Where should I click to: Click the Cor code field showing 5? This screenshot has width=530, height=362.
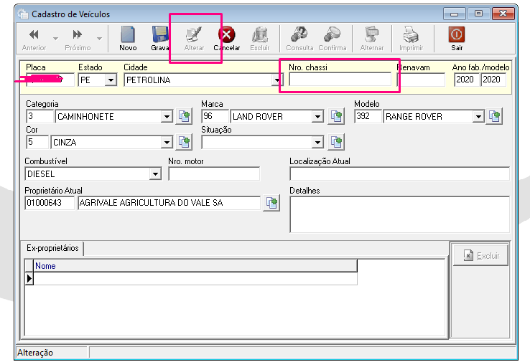pyautogui.click(x=37, y=142)
